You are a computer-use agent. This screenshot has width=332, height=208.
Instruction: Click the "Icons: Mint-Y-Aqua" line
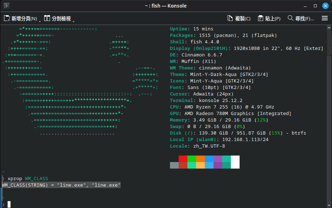(212, 81)
